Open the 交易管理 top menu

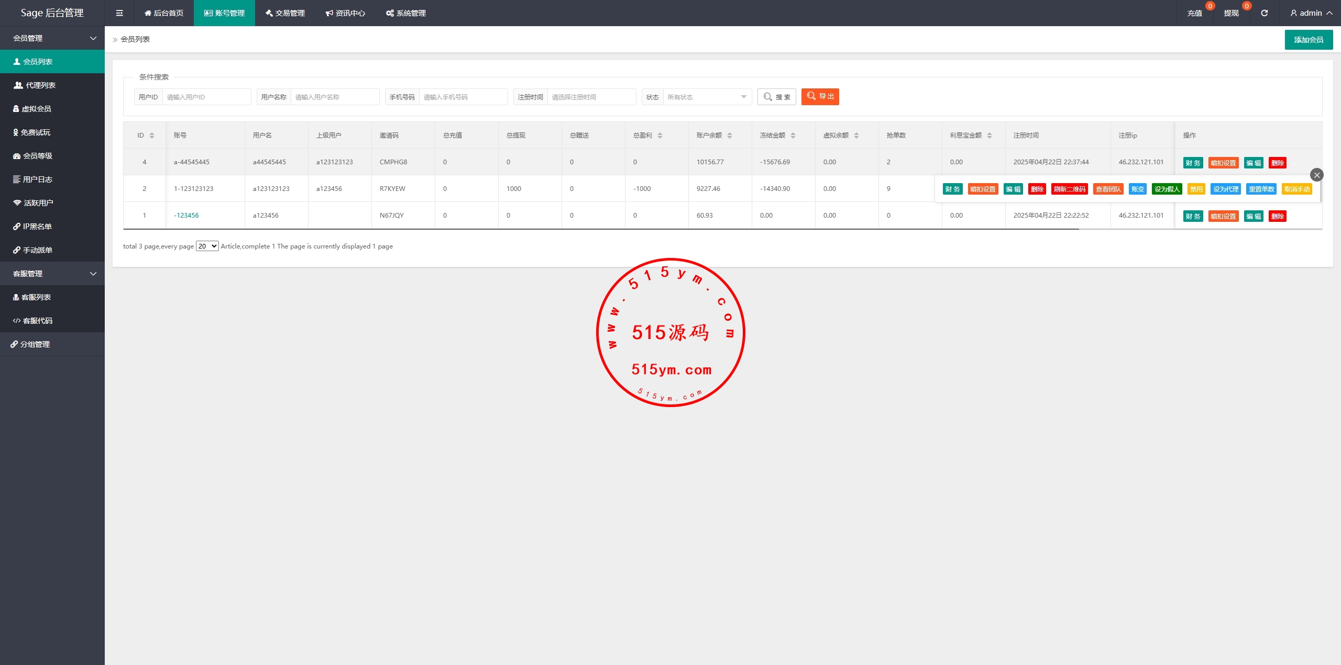(x=285, y=13)
